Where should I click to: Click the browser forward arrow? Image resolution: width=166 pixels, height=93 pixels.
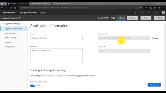point(6,8)
